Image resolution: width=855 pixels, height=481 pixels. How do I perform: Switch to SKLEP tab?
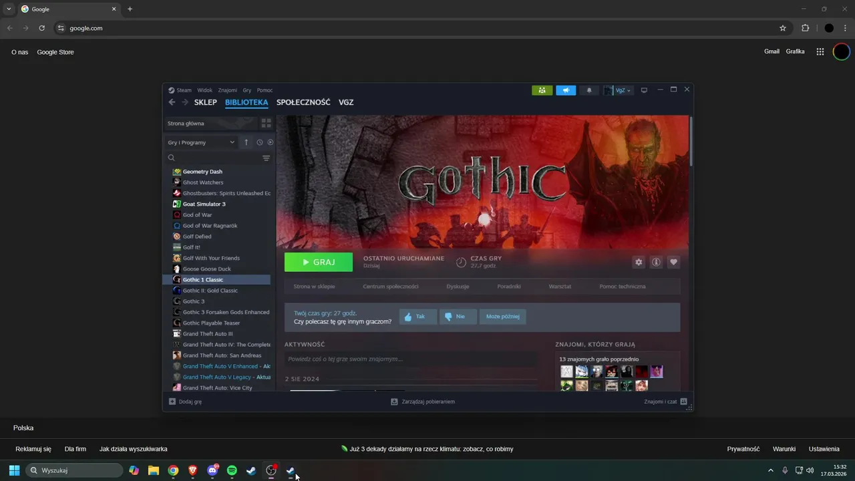coord(206,102)
